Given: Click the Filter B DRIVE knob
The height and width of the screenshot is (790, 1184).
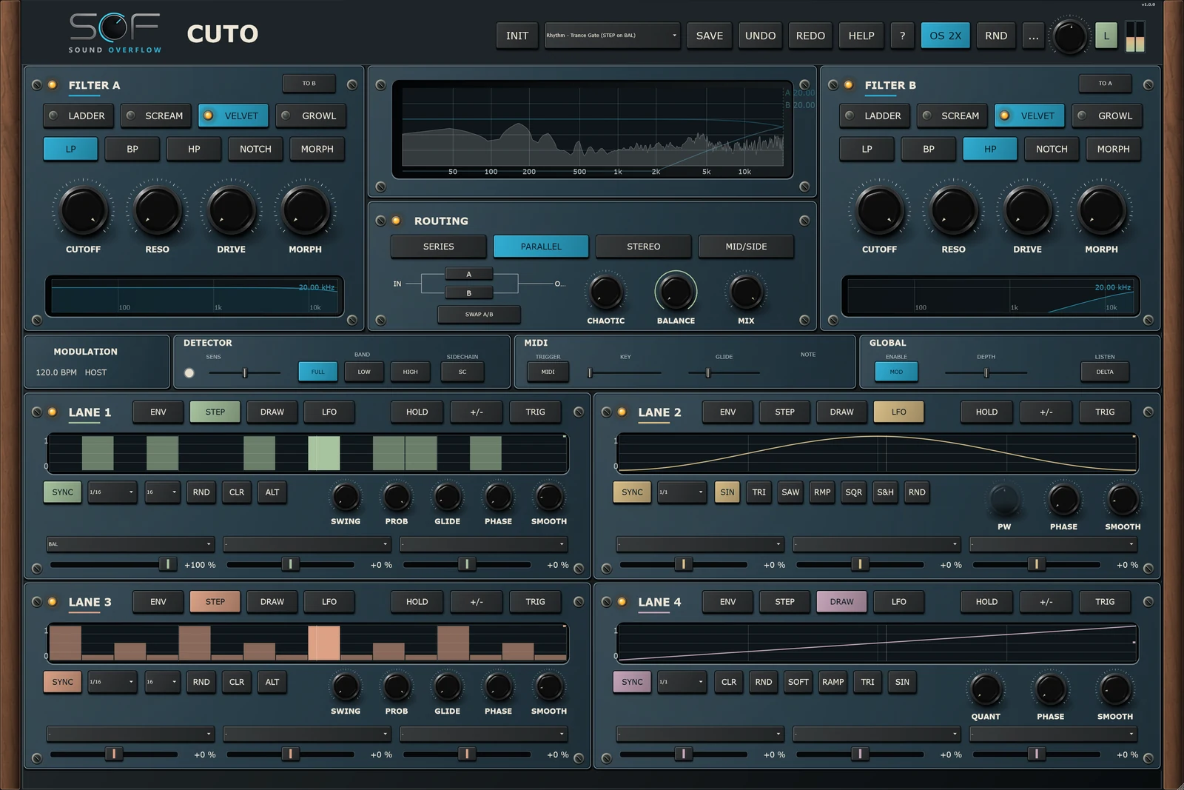Looking at the screenshot, I should [1027, 210].
